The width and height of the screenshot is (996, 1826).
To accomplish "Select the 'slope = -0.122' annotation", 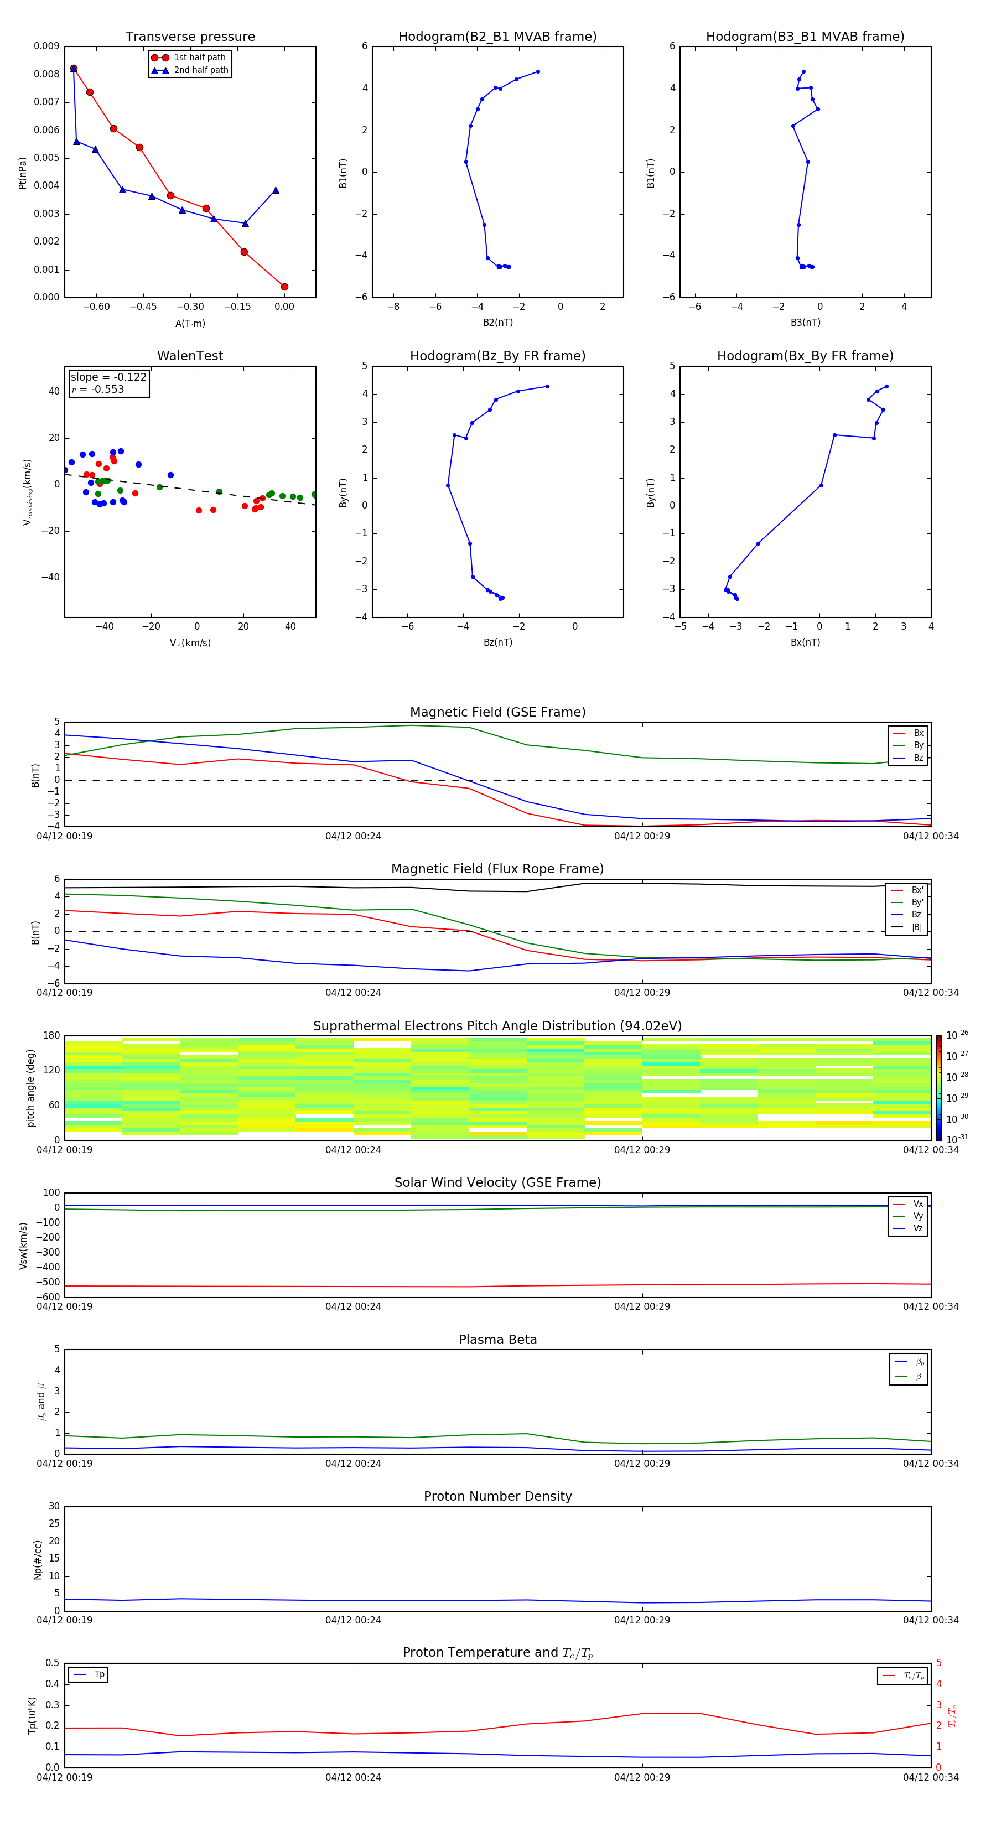I will coord(108,377).
